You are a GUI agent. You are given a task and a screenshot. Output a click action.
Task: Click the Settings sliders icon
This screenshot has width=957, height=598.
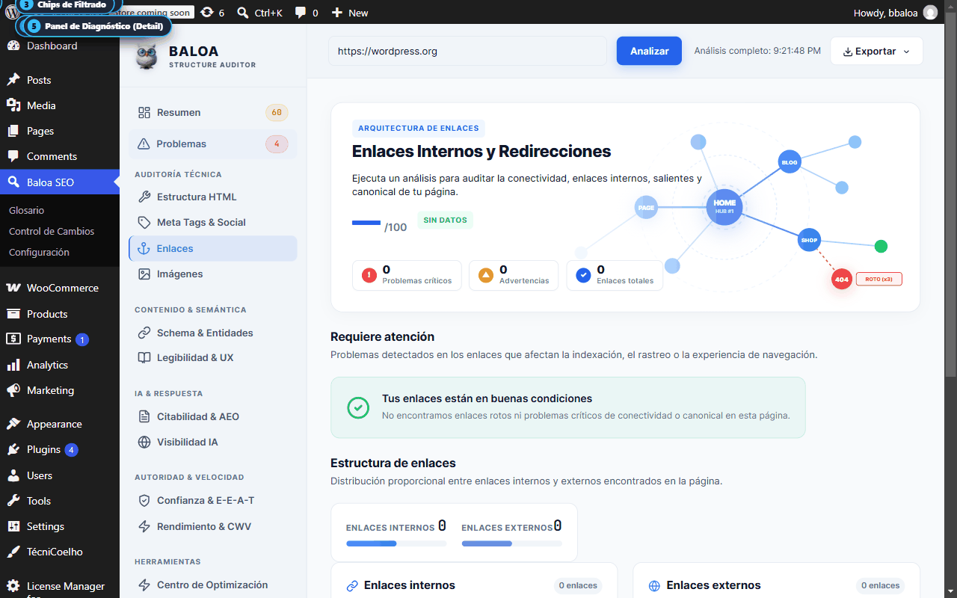(x=13, y=526)
